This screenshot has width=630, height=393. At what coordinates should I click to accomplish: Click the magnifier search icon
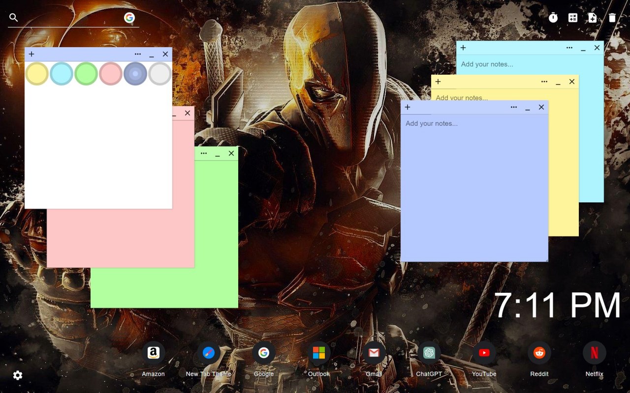[14, 18]
